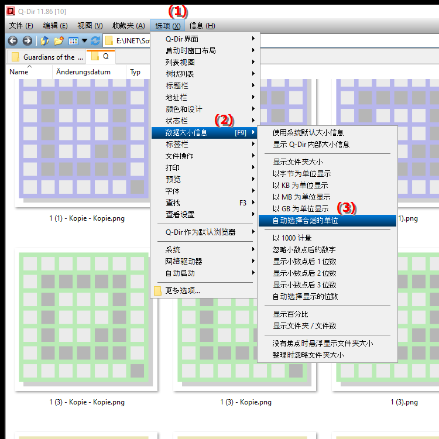
Task: Switch to Guardians of the tab
Action: [x=47, y=57]
